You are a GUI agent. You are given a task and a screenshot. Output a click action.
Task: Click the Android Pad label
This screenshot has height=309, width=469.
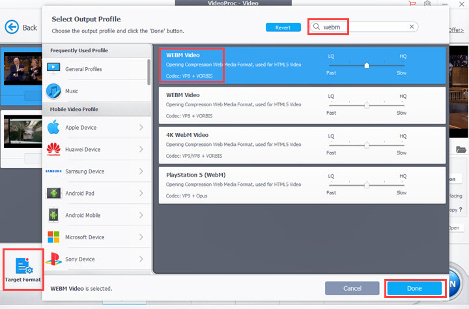[79, 193]
